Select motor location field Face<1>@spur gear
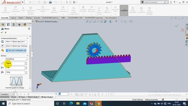188x106 pixels. tap(16, 42)
